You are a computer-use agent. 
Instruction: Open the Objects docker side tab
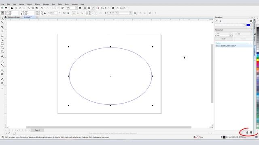[255, 37]
